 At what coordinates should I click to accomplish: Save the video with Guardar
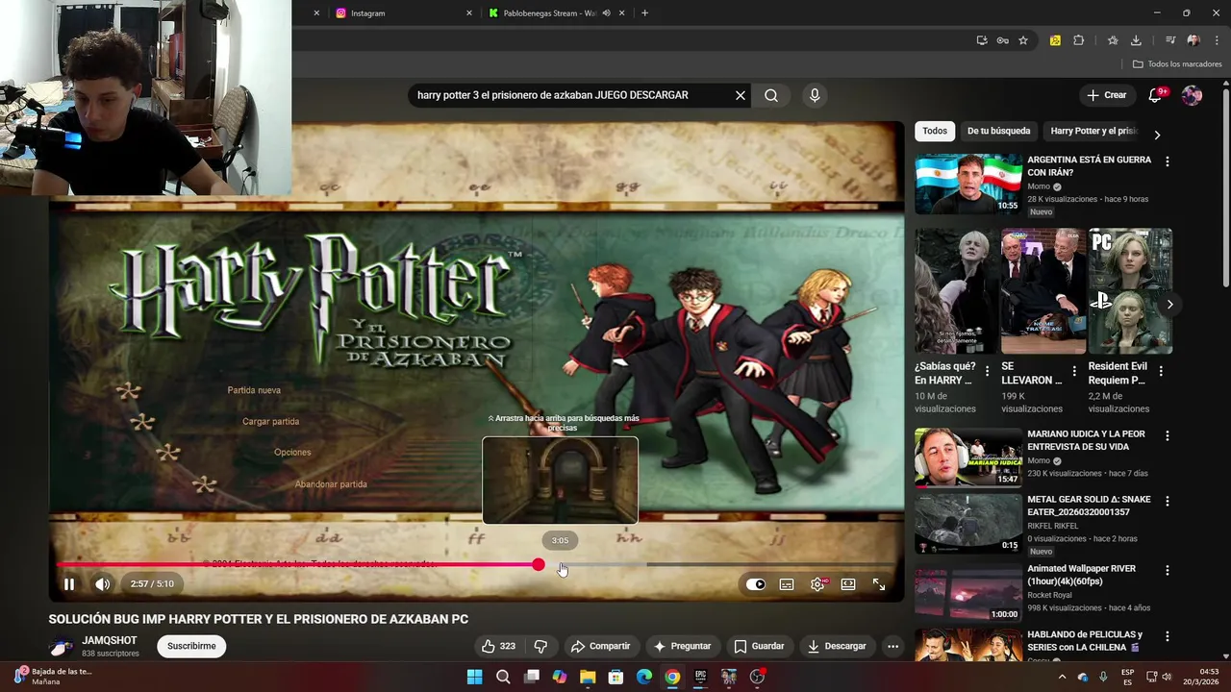pos(759,646)
